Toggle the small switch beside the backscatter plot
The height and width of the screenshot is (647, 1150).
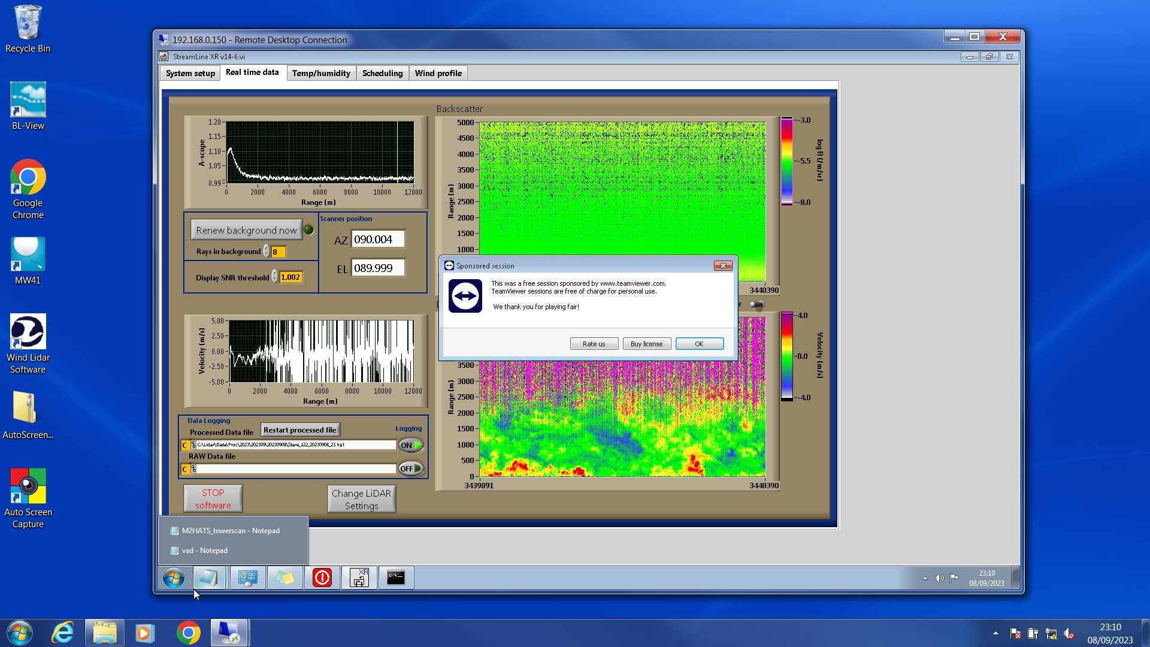click(757, 305)
